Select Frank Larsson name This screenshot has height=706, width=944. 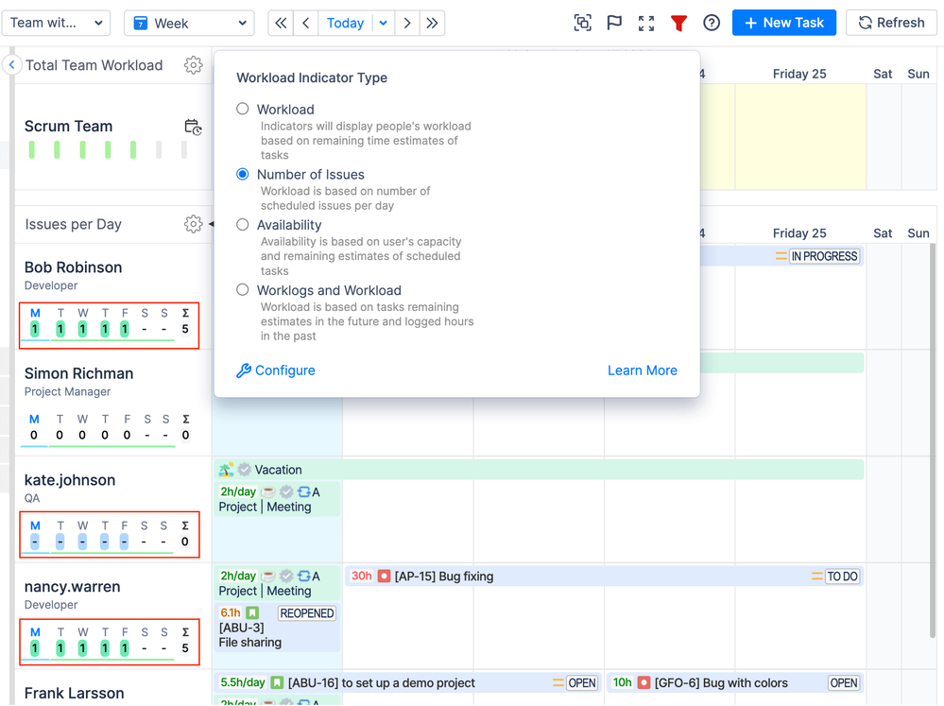tap(74, 694)
